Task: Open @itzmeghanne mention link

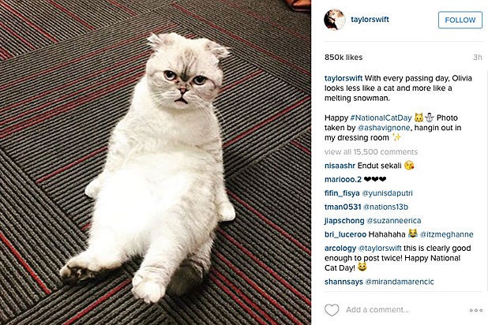Action: click(447, 234)
